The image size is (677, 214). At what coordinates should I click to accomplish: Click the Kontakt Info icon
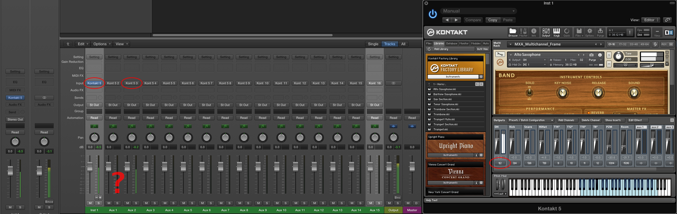tap(534, 32)
